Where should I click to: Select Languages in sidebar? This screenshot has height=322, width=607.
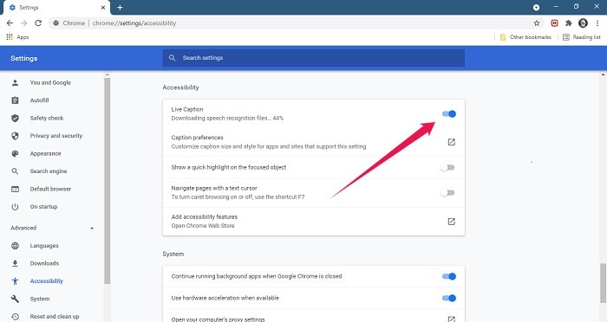click(44, 246)
